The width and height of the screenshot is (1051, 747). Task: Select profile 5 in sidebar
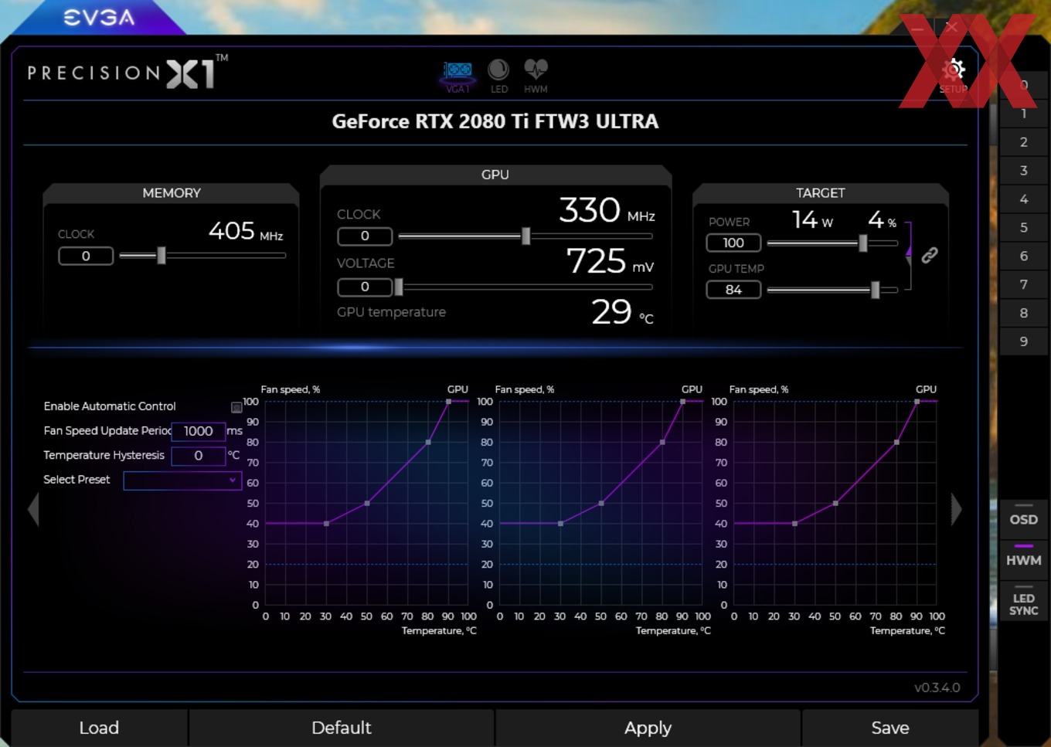click(1024, 228)
